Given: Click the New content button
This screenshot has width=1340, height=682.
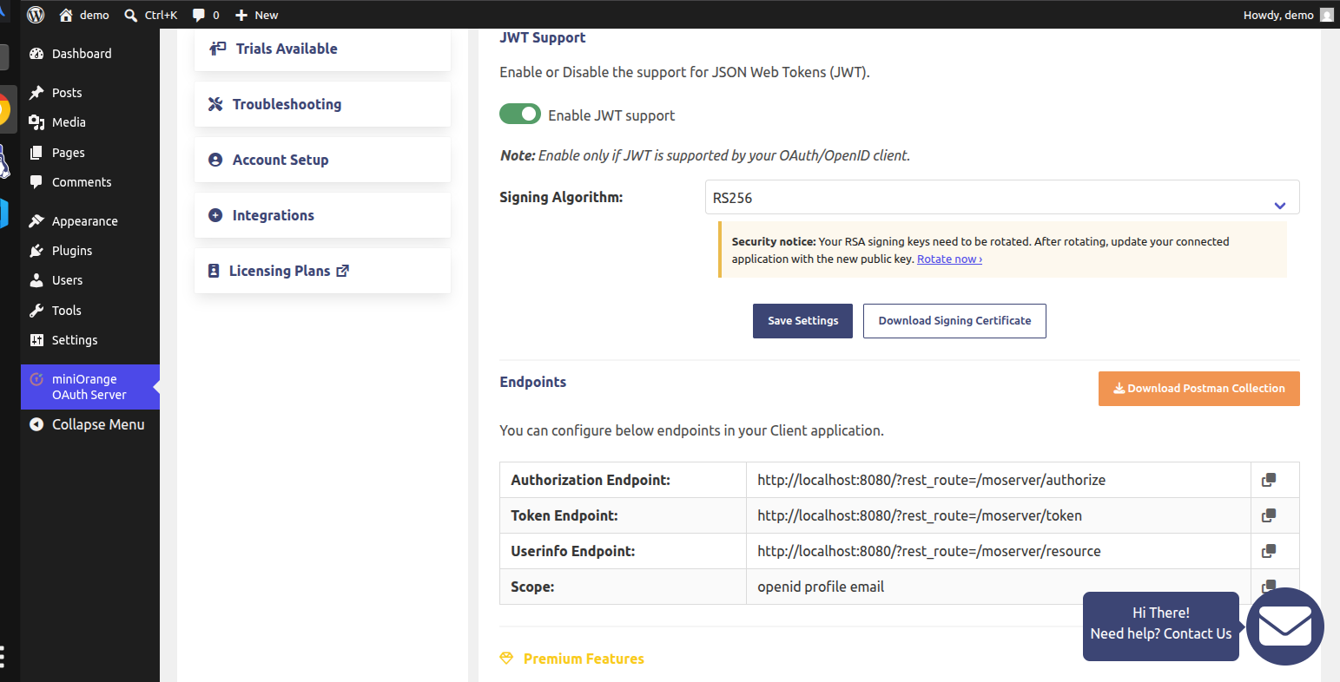Looking at the screenshot, I should point(256,15).
